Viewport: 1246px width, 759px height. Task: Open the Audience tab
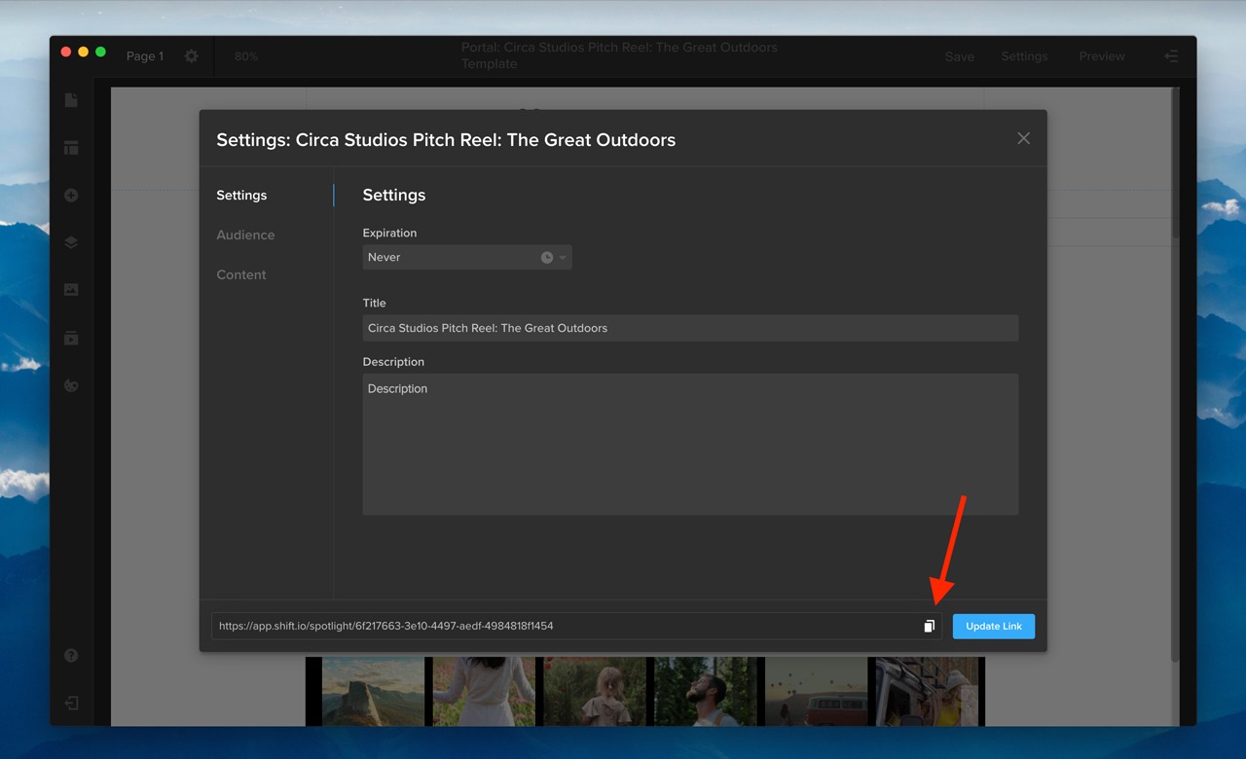click(245, 235)
